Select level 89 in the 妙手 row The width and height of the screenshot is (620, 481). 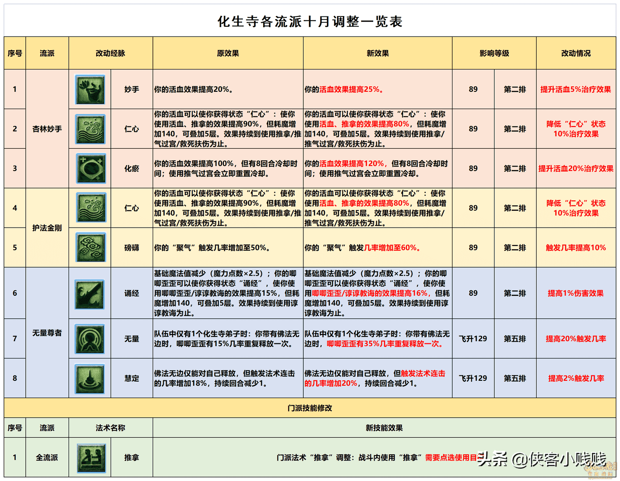(473, 89)
